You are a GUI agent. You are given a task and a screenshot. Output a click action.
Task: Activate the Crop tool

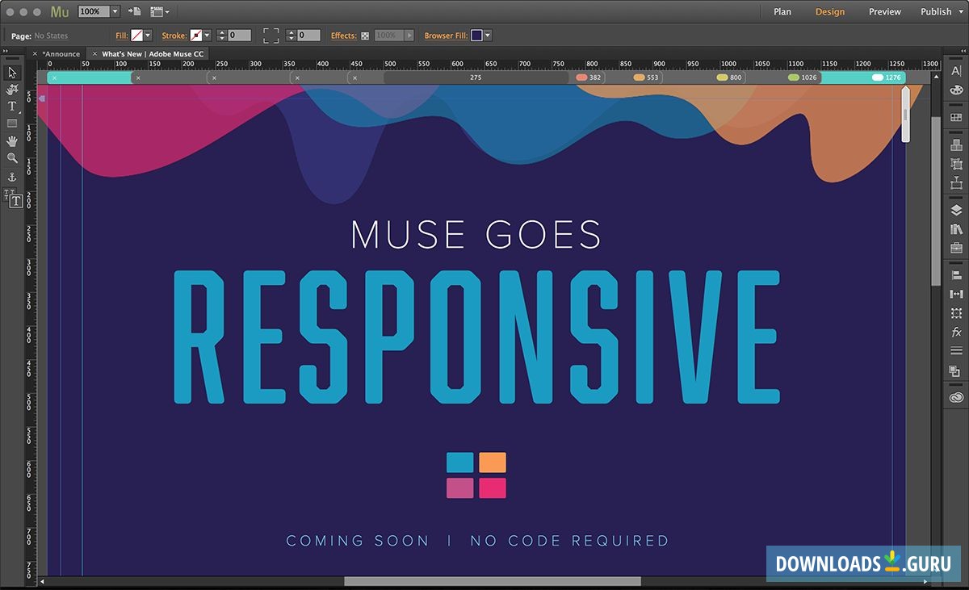click(x=12, y=90)
